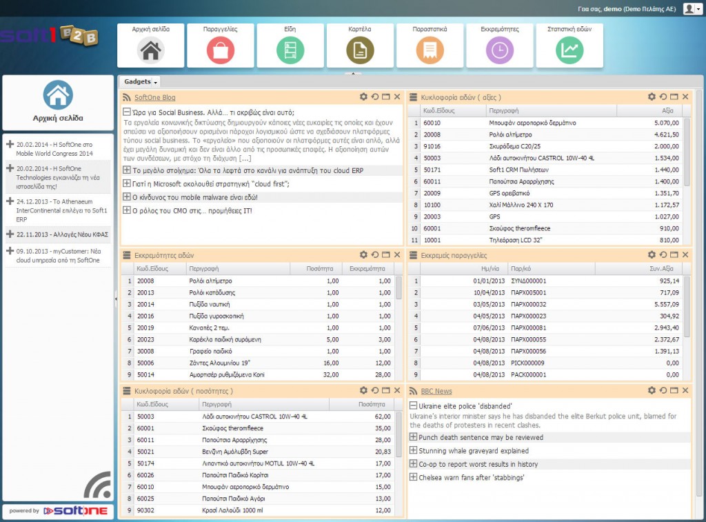This screenshot has height=522, width=706.
Task: Click the large RSS feed icon in sidebar
Action: click(98, 485)
